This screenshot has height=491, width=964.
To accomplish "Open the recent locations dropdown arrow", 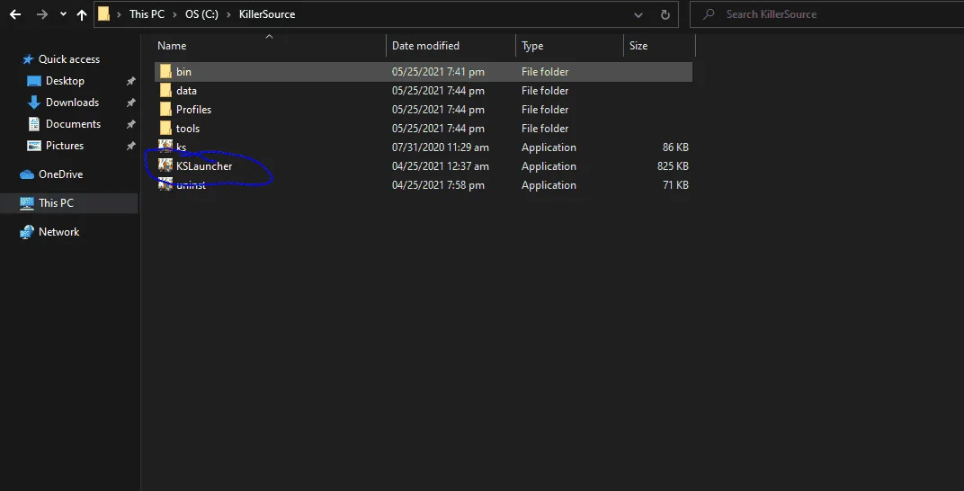I will (63, 14).
